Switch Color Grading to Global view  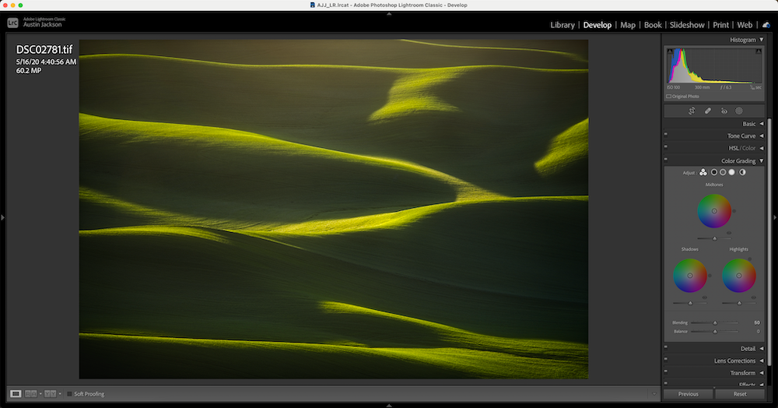pos(742,172)
